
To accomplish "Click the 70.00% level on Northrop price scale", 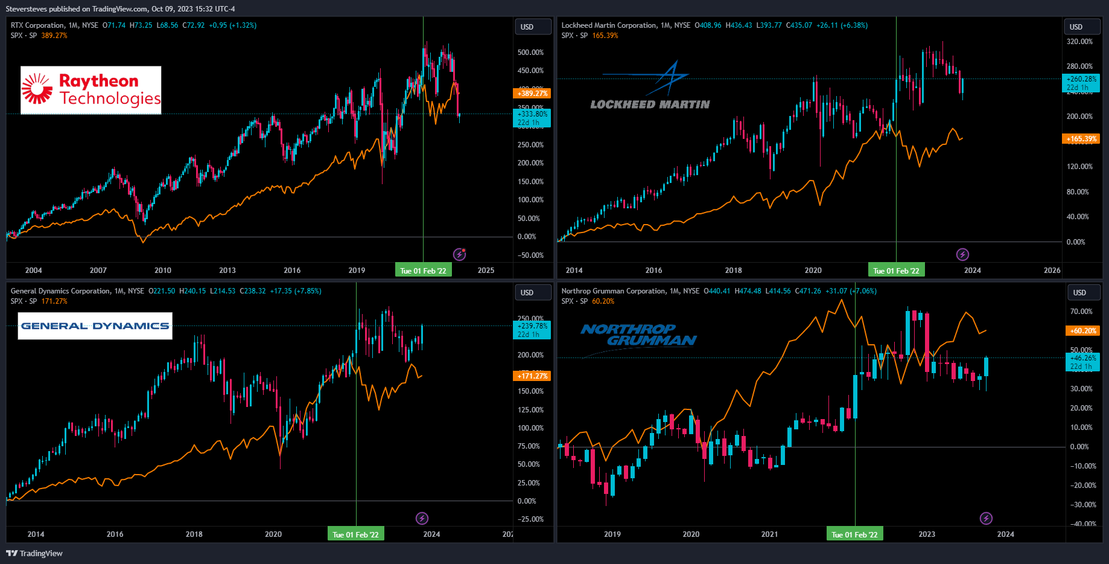I will tap(1081, 312).
